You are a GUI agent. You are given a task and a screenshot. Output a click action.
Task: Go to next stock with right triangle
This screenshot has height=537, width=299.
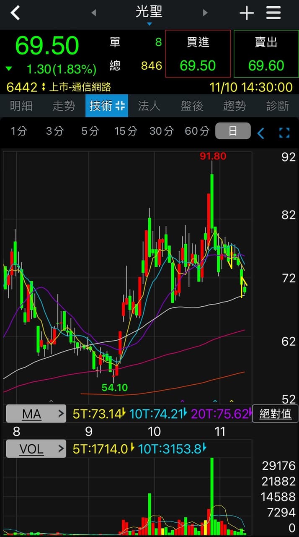coord(205,13)
